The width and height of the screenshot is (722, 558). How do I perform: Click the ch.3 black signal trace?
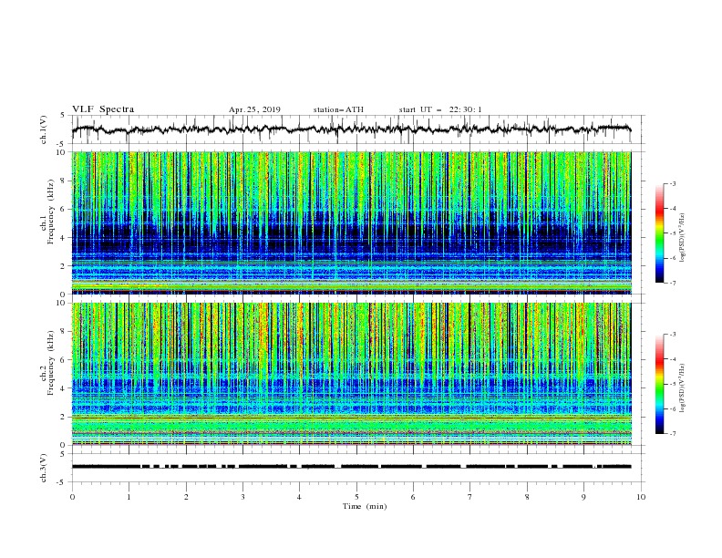[352, 467]
